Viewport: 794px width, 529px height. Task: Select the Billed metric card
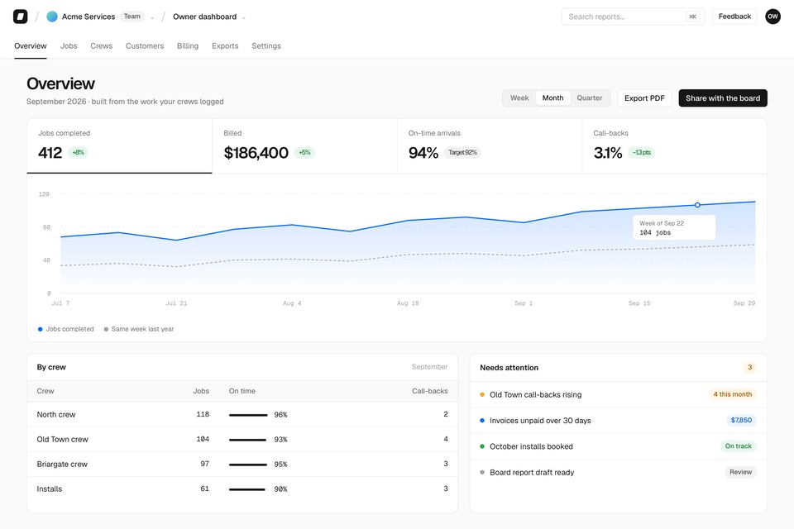(x=304, y=145)
